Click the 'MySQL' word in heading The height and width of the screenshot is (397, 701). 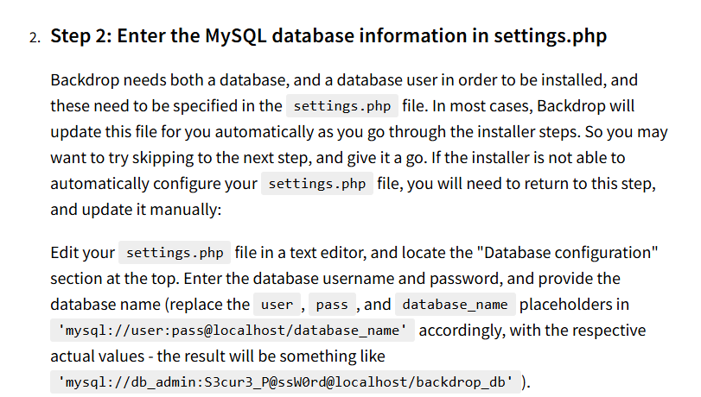coord(236,35)
